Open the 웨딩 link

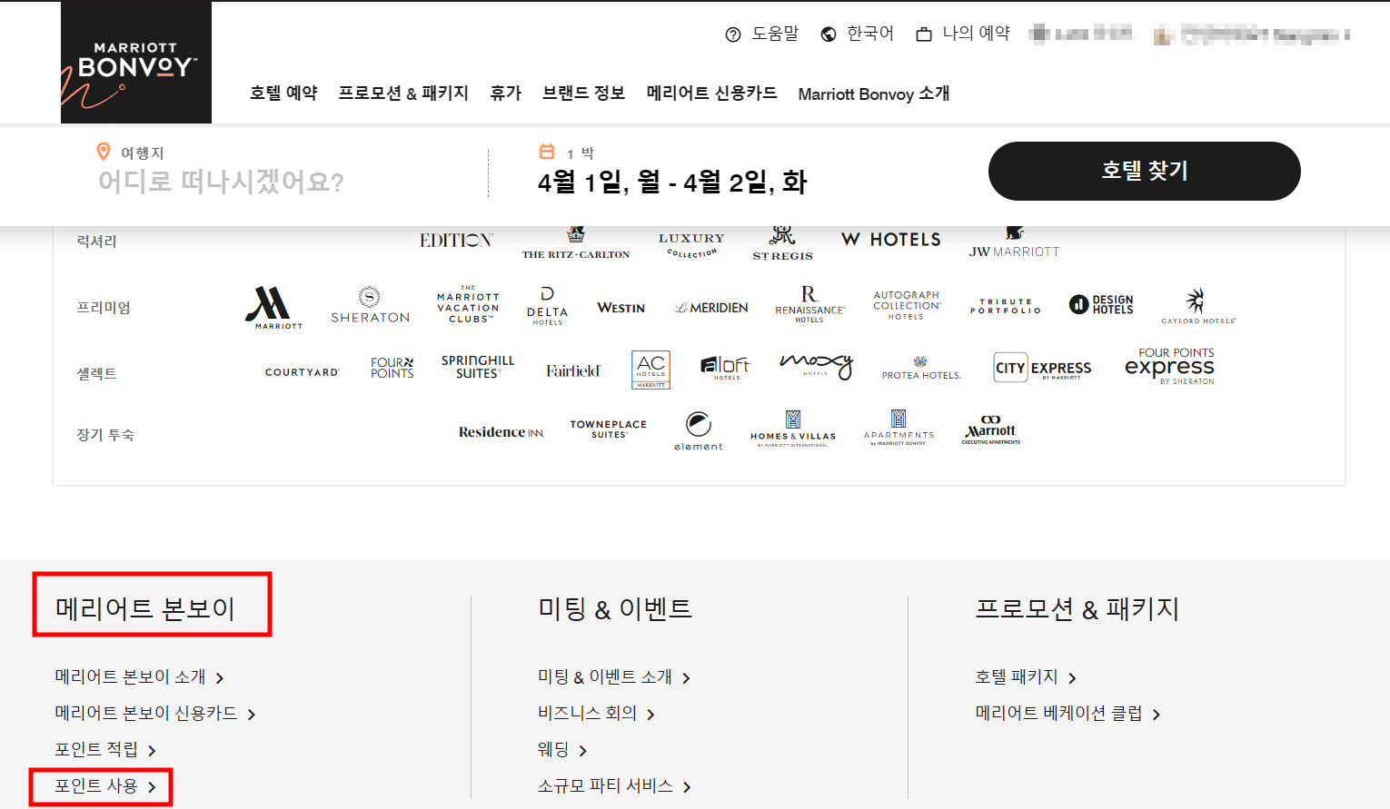[x=562, y=750]
